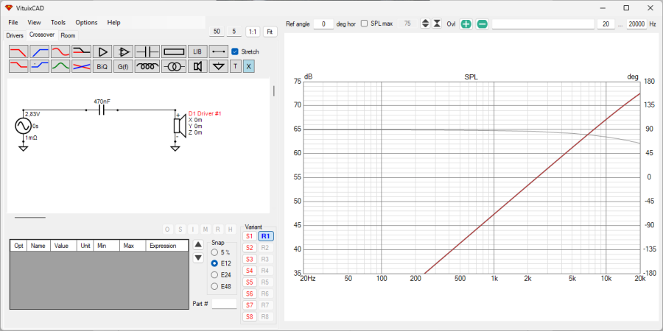The width and height of the screenshot is (663, 331).
Task: Switch to the Drivers tab
Action: click(15, 35)
